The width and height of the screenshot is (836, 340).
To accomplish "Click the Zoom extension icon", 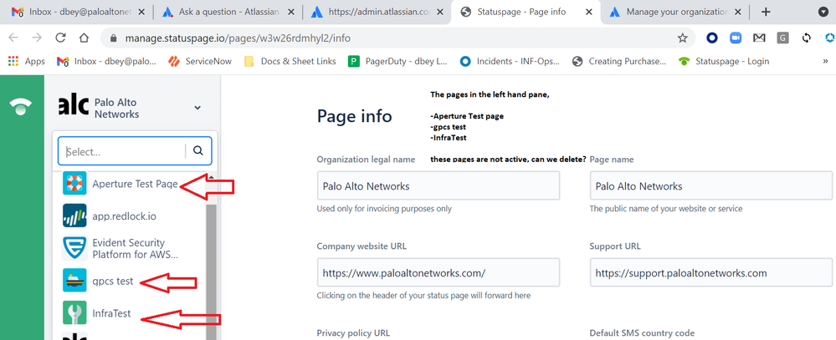I will pos(736,38).
